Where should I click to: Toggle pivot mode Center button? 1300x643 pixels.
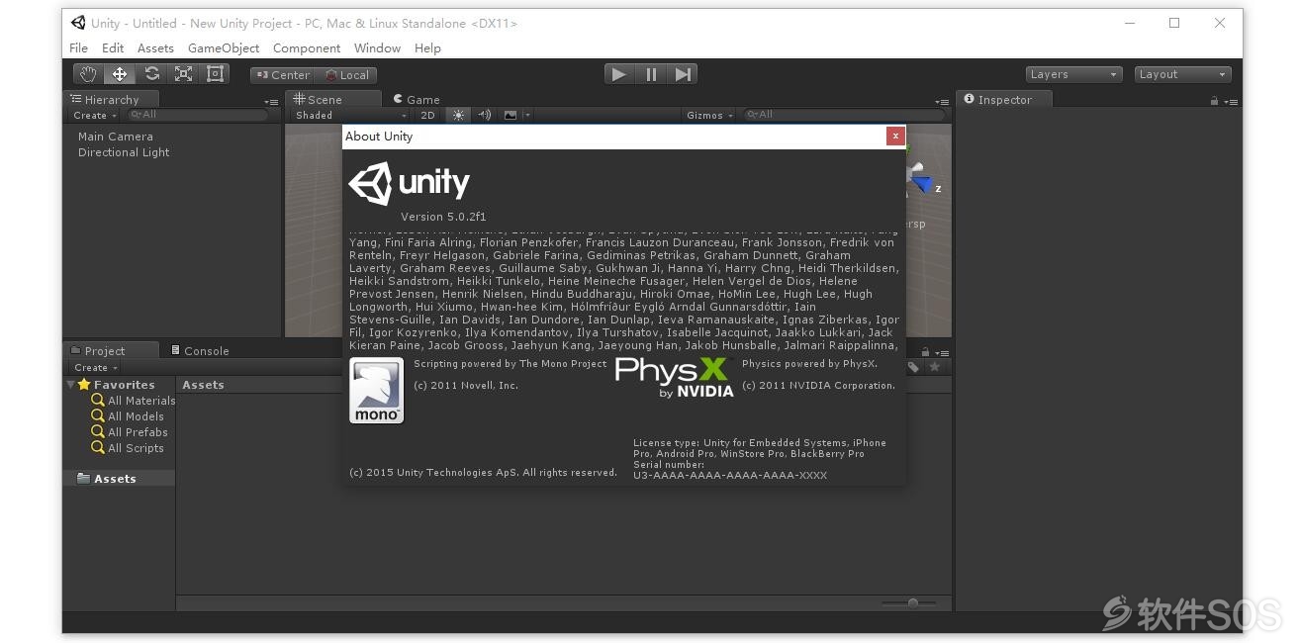tap(283, 75)
